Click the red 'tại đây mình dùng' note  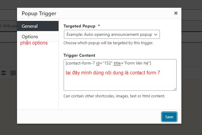pos(113,73)
